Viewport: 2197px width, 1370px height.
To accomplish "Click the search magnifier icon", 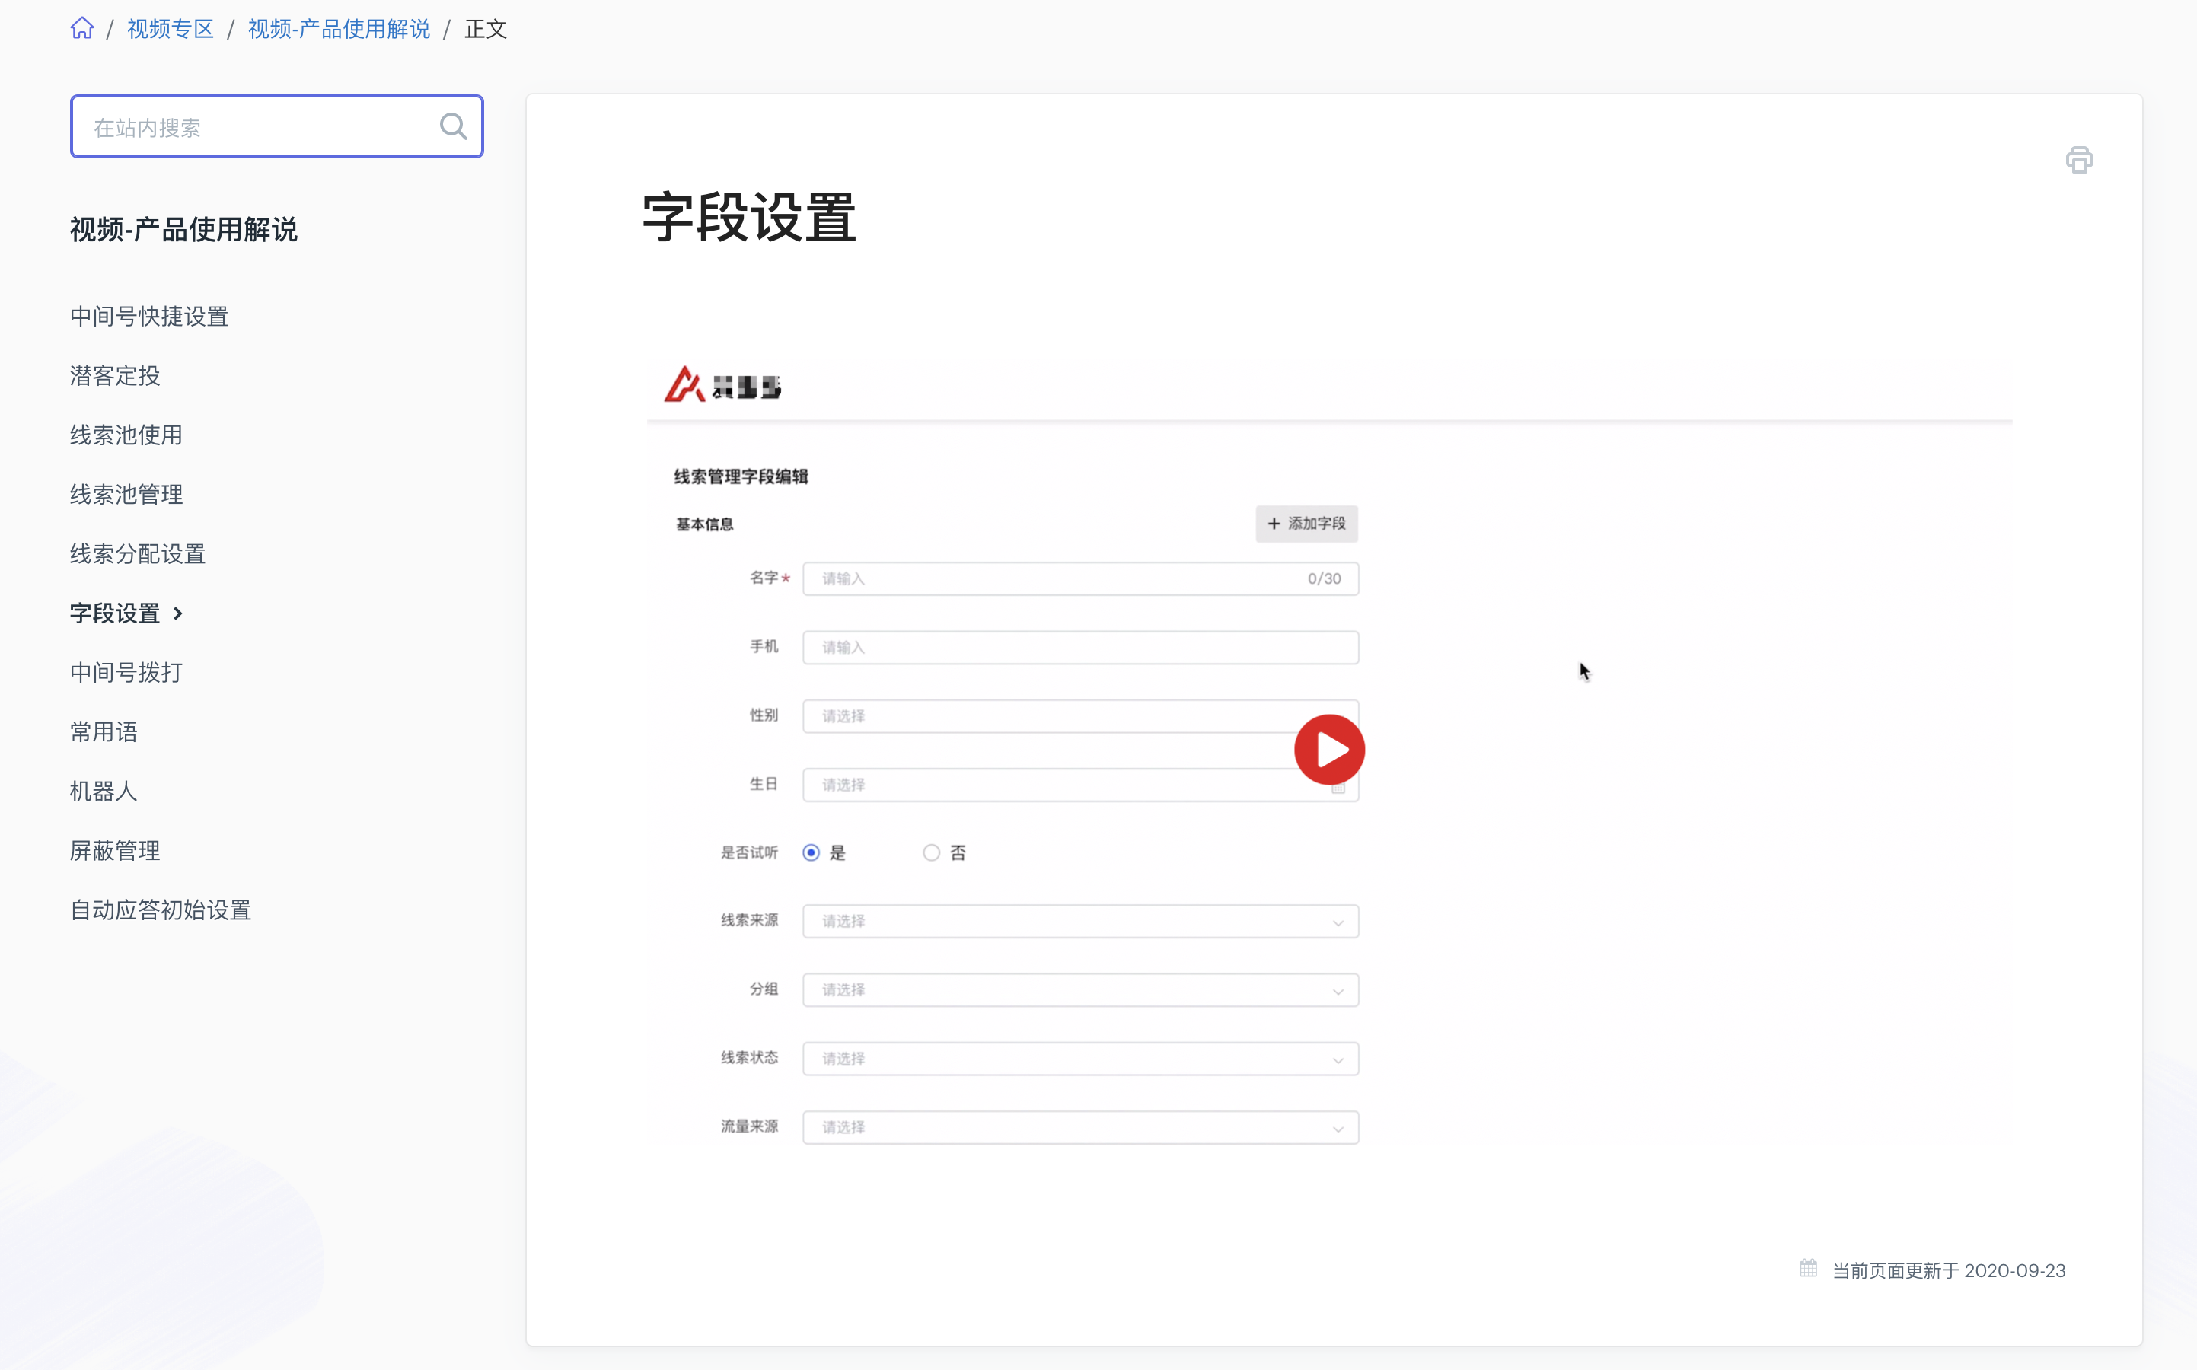I will click(453, 126).
